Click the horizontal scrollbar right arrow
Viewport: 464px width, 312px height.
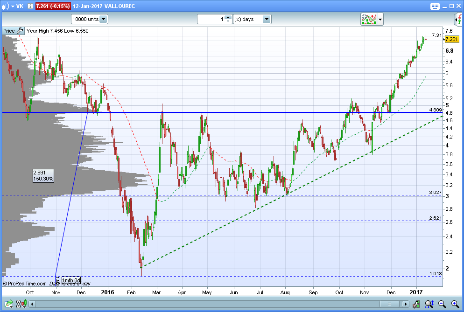[x=405, y=304]
